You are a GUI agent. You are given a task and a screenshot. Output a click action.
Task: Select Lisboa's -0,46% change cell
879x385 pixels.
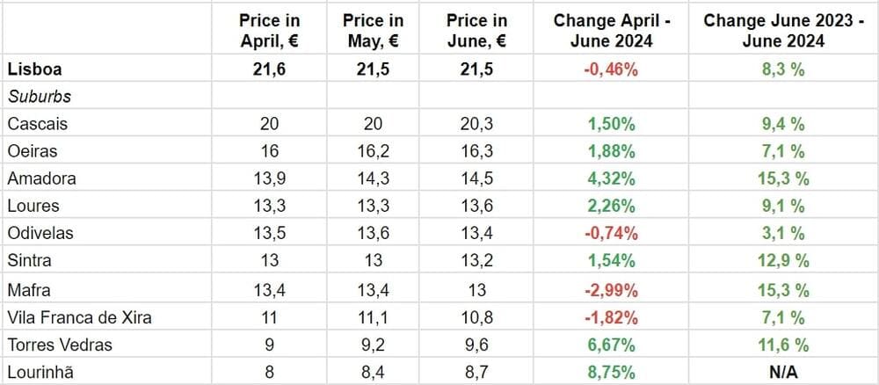tap(612, 69)
